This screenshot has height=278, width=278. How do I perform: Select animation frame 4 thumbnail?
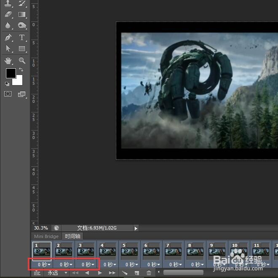point(107,251)
